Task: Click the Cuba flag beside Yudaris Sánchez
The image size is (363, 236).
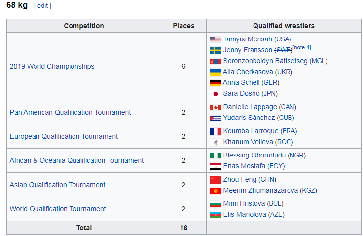Action: coord(216,118)
